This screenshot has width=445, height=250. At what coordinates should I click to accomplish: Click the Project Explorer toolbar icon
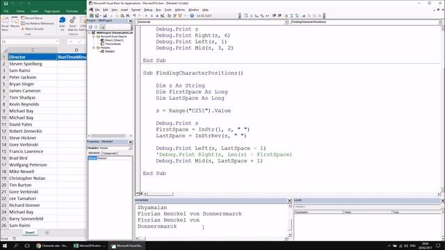pyautogui.click(x=168, y=15)
